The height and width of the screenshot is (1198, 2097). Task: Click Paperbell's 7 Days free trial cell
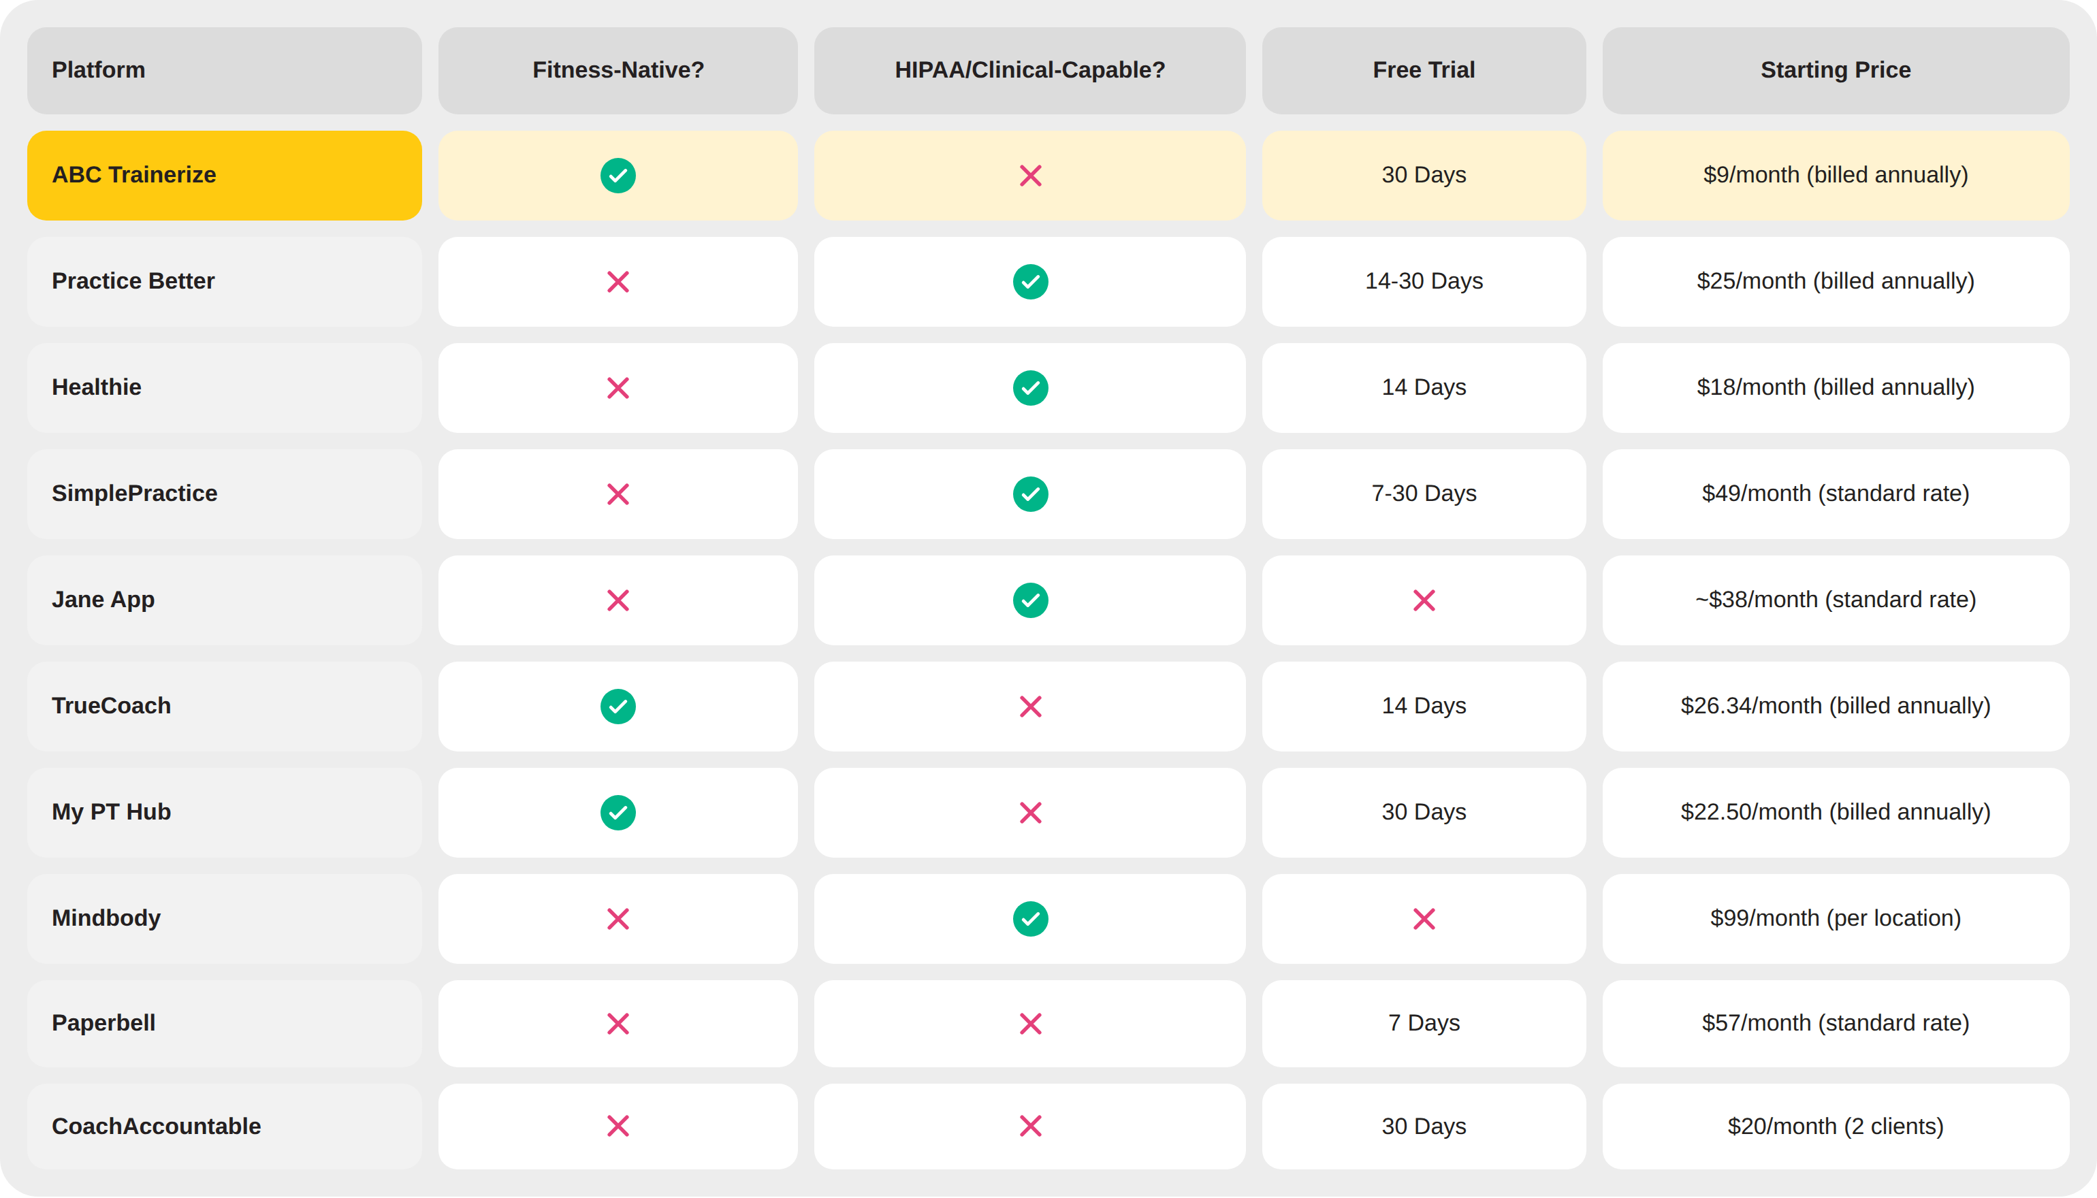point(1424,1024)
